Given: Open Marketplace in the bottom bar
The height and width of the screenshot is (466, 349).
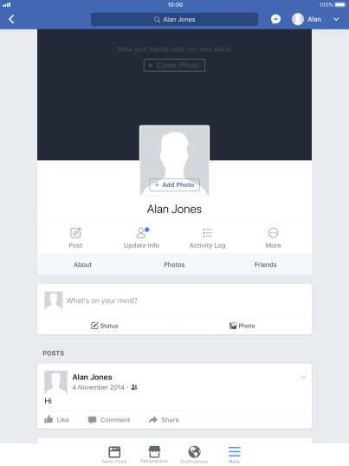Looking at the screenshot, I should click(154, 455).
